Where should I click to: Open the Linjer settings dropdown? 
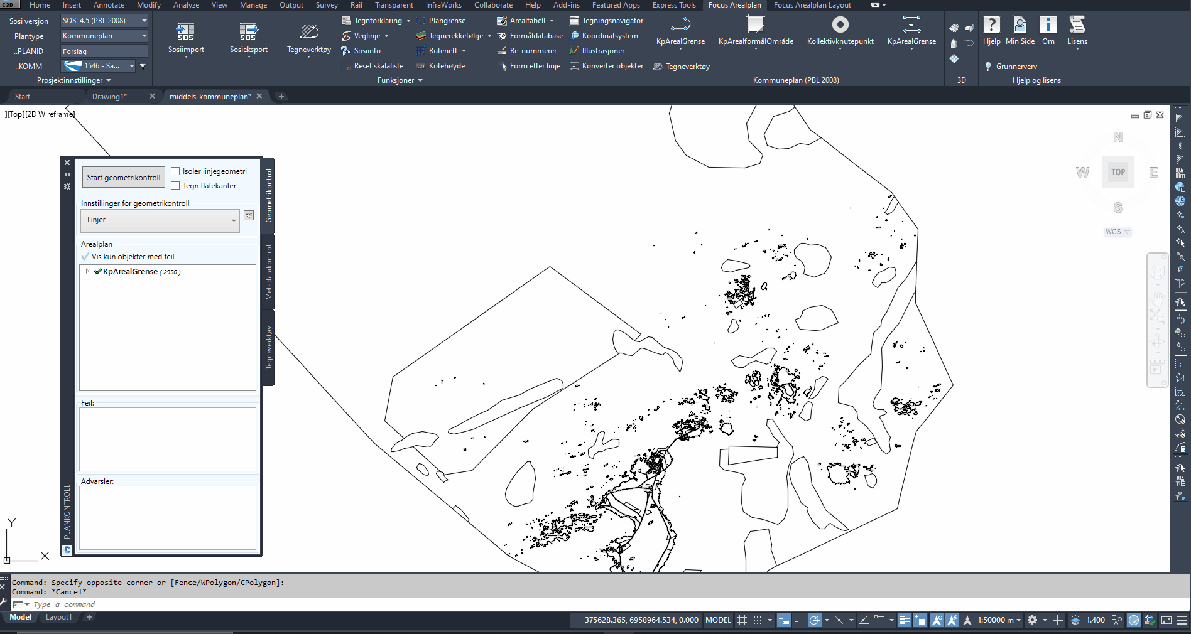click(x=160, y=220)
